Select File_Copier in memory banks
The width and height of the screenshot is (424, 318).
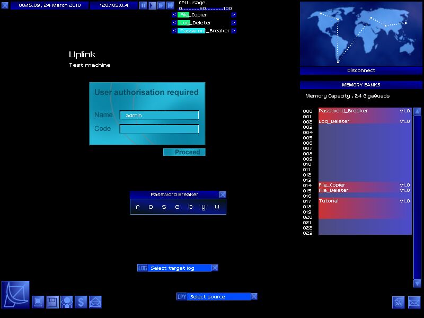click(x=365, y=185)
